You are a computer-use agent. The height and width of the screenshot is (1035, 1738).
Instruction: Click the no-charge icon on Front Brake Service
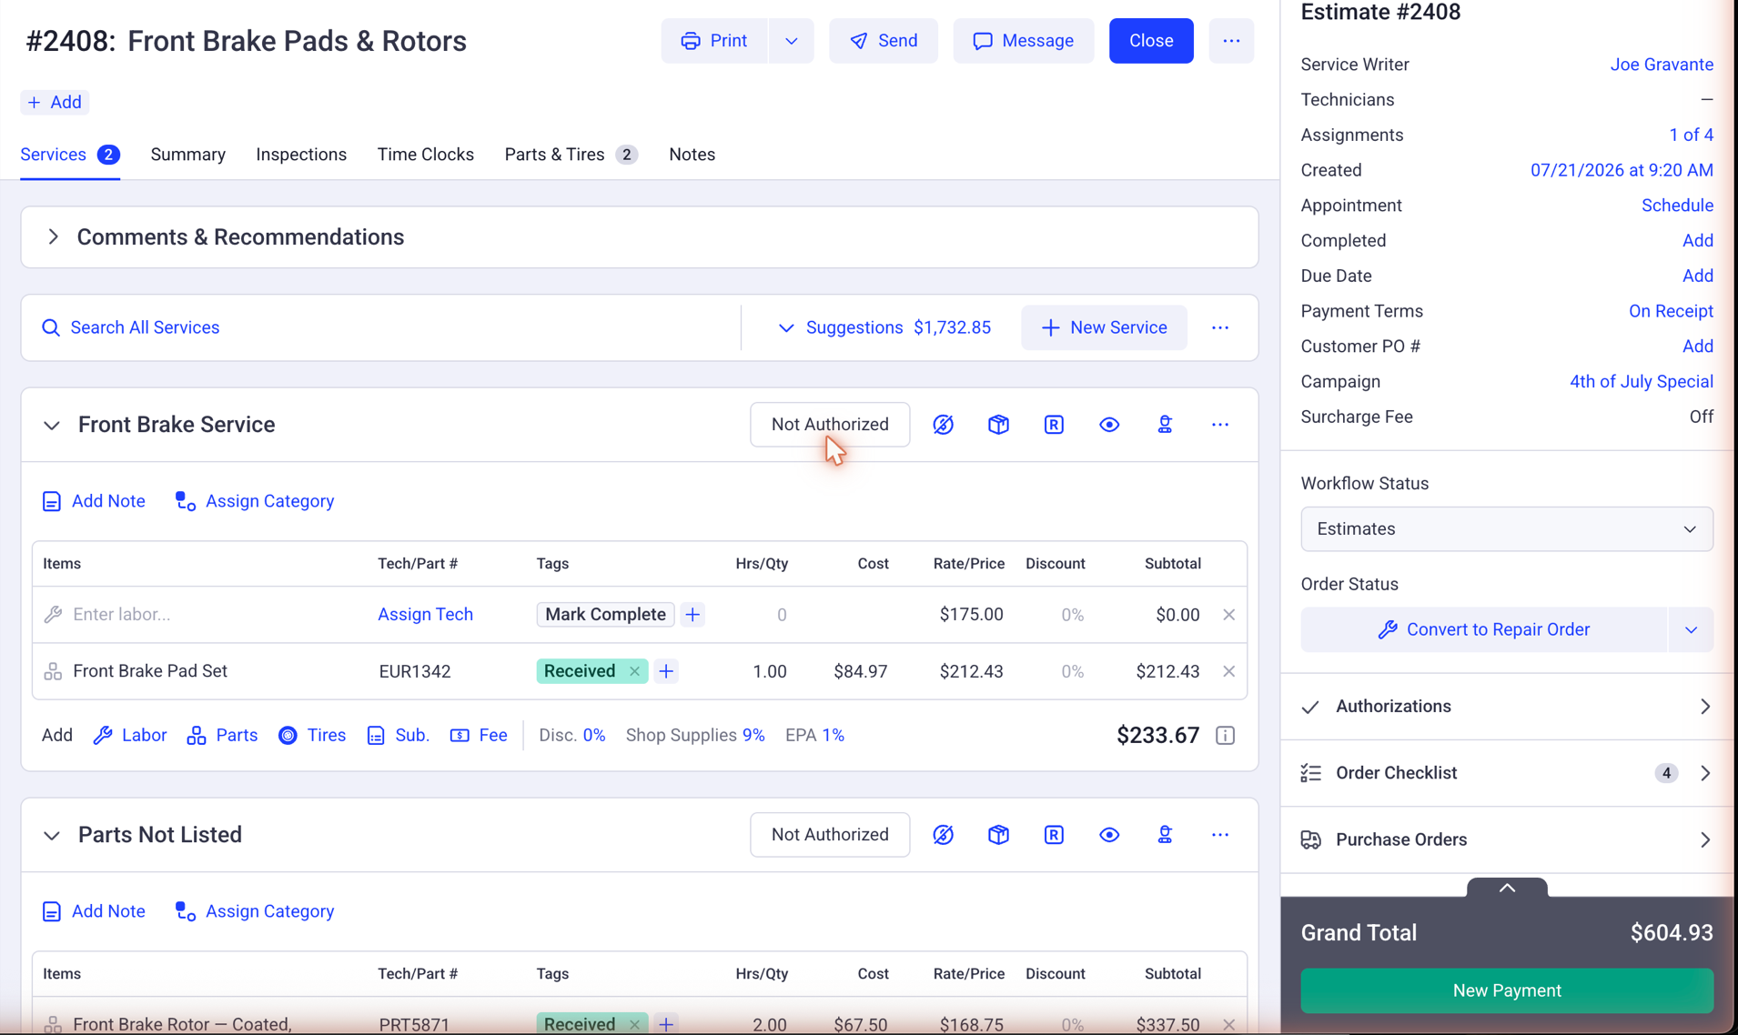coord(943,425)
